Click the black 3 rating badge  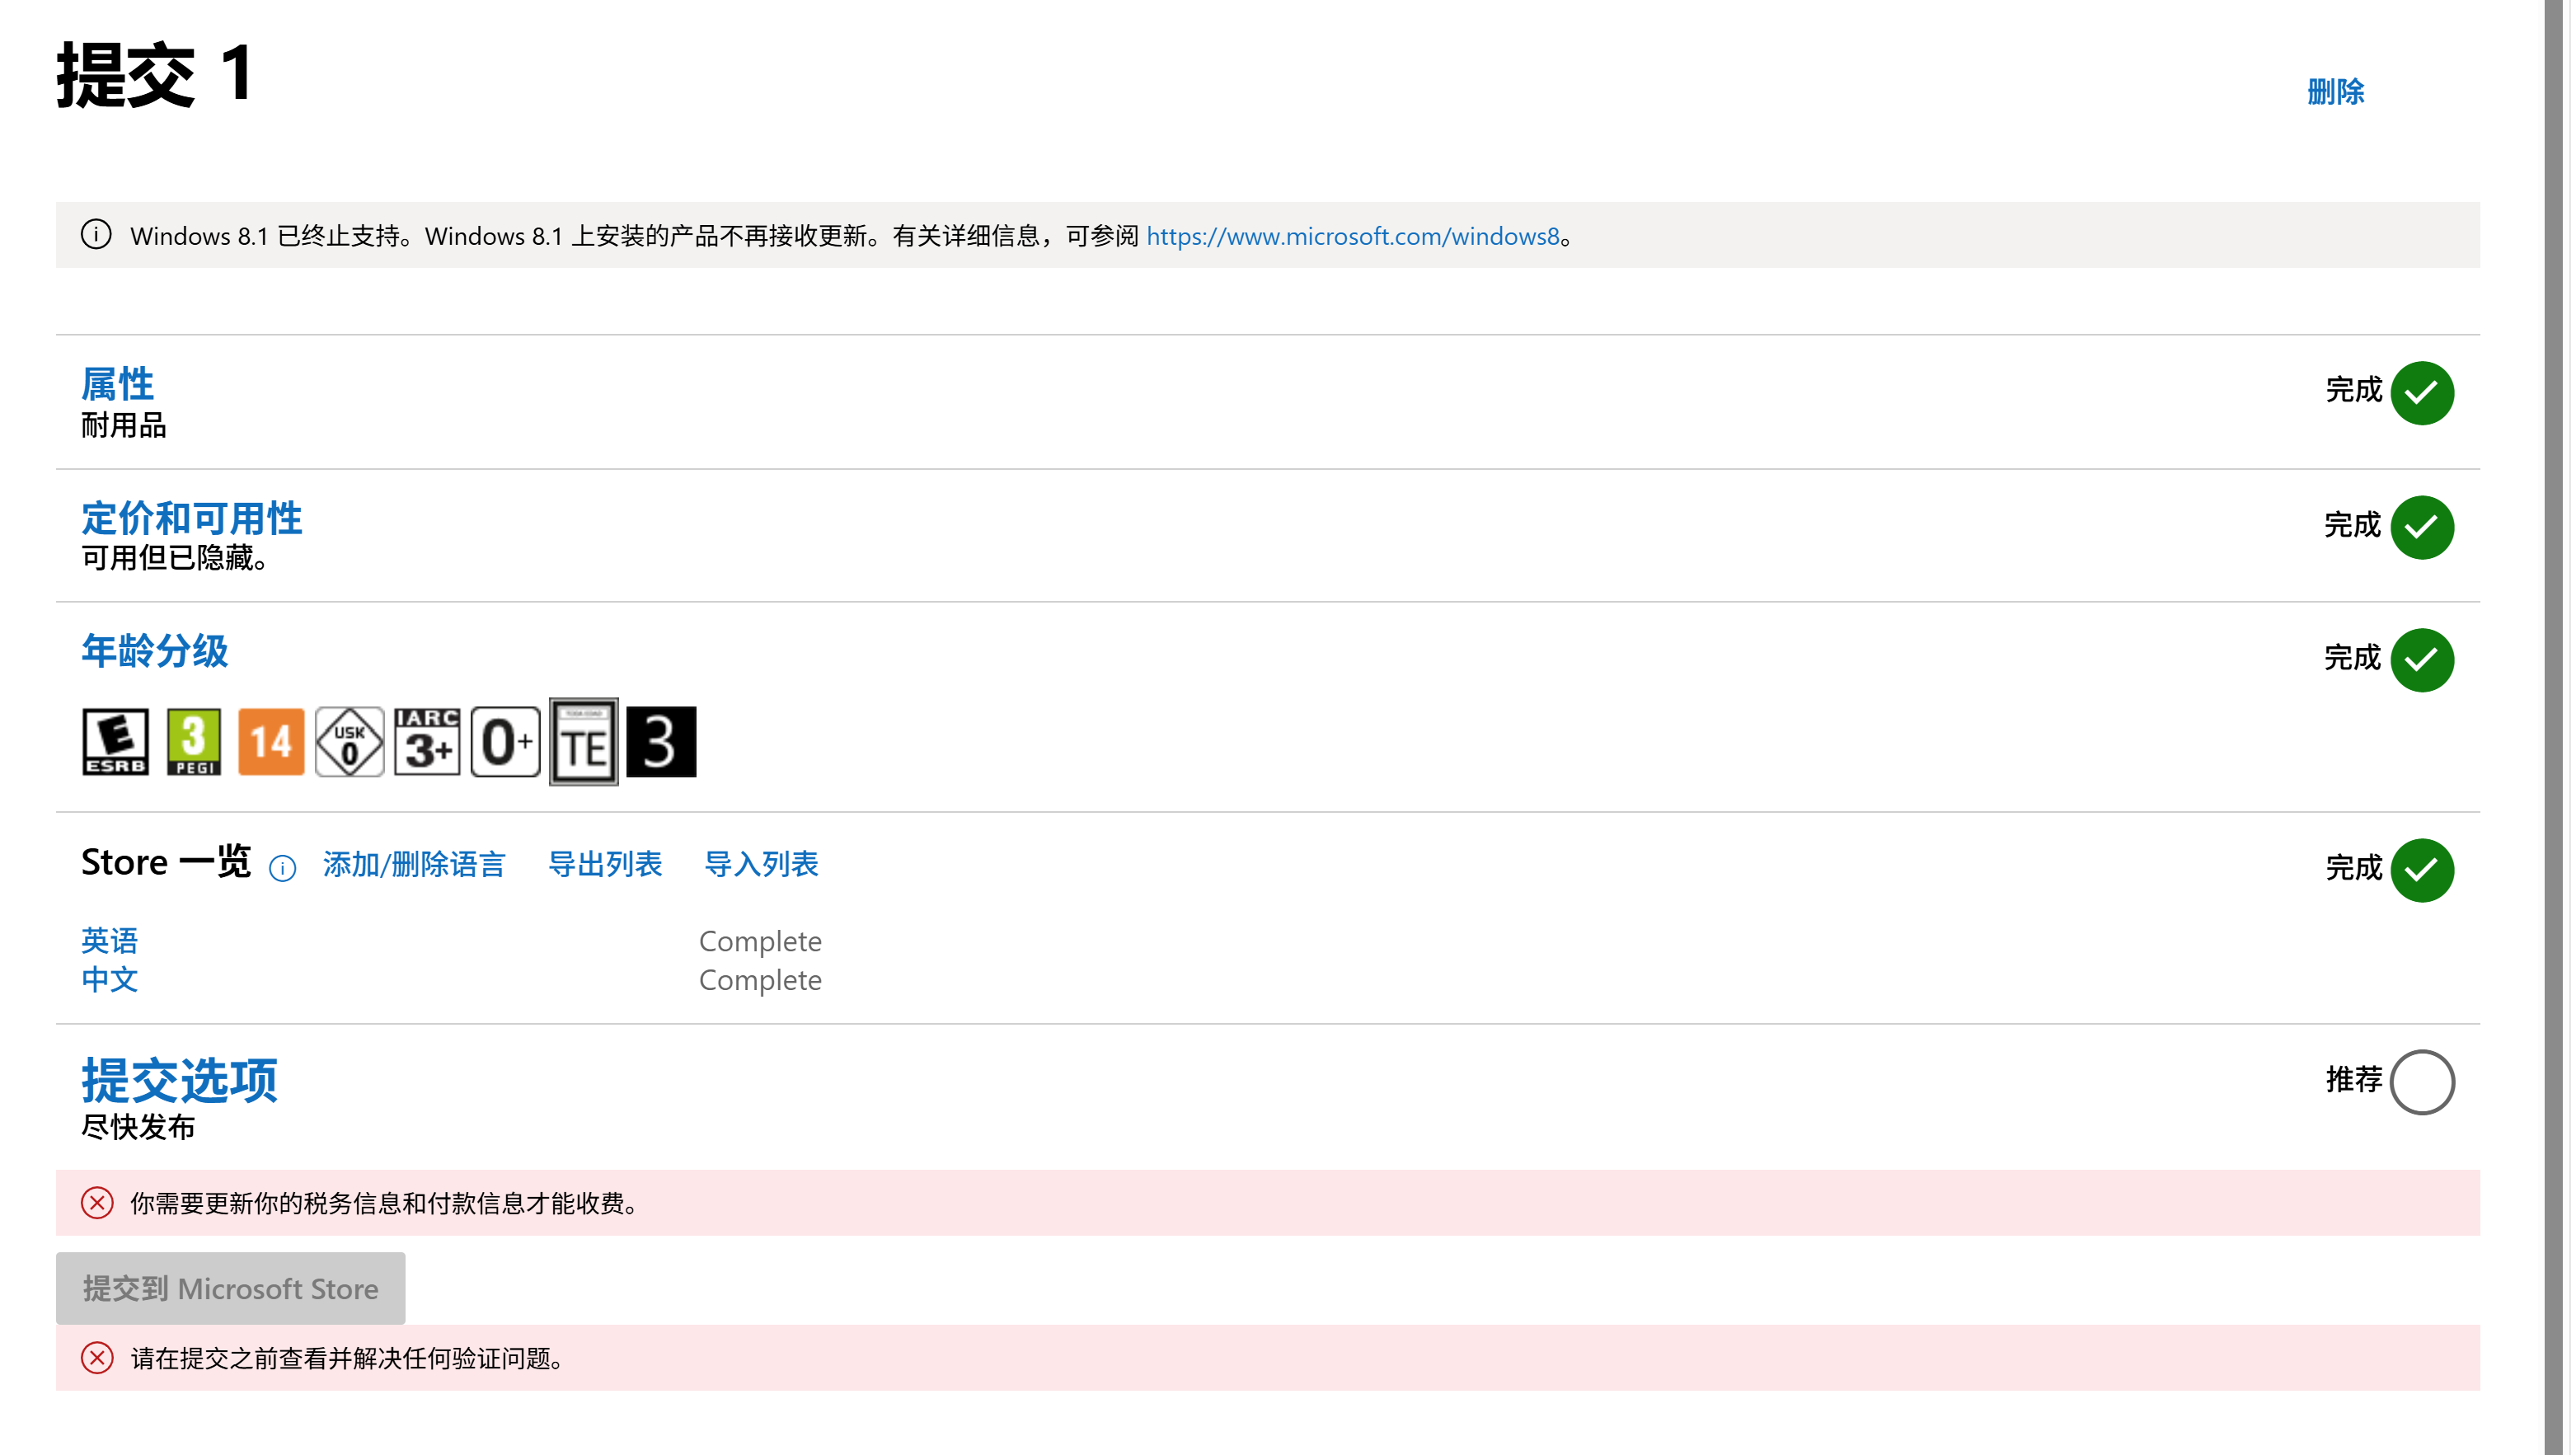661,742
